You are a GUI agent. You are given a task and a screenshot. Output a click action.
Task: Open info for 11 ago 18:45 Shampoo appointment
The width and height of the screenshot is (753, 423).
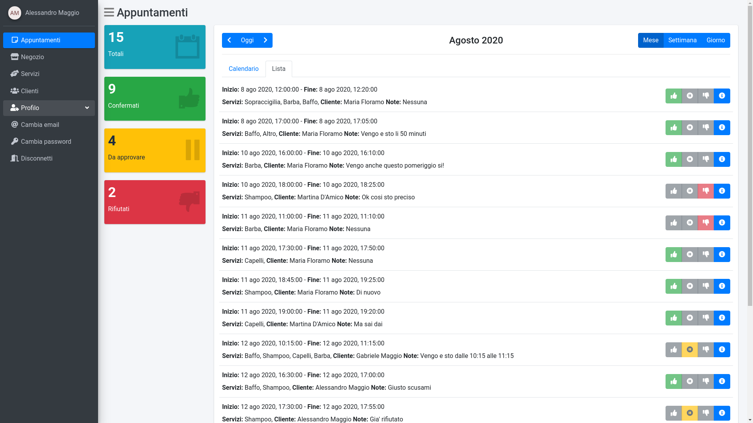click(x=722, y=286)
